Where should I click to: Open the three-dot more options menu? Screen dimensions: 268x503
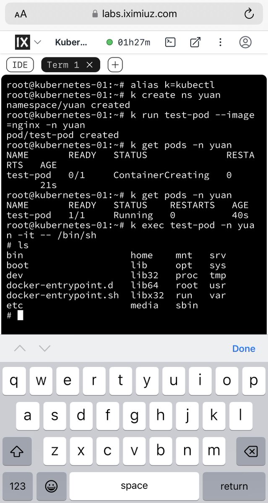point(220,42)
